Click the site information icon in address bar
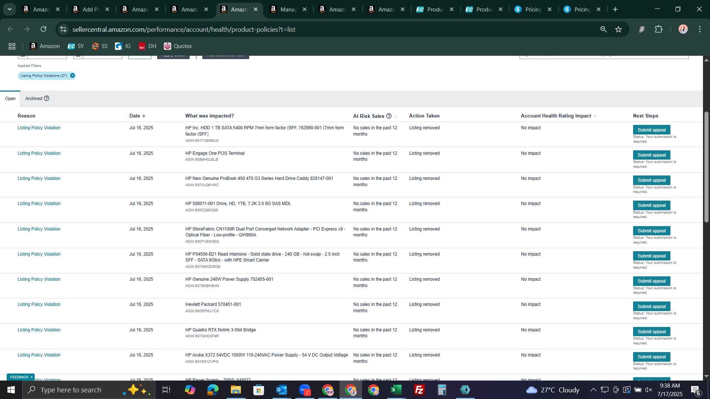The image size is (710, 399). pos(63,29)
